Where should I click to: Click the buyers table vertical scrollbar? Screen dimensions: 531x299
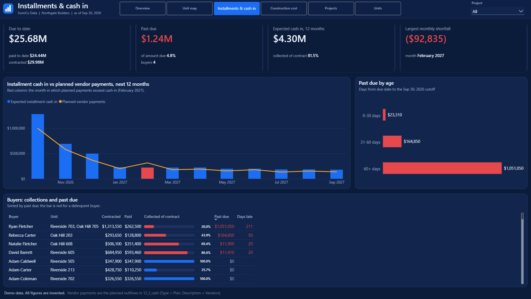[522, 248]
